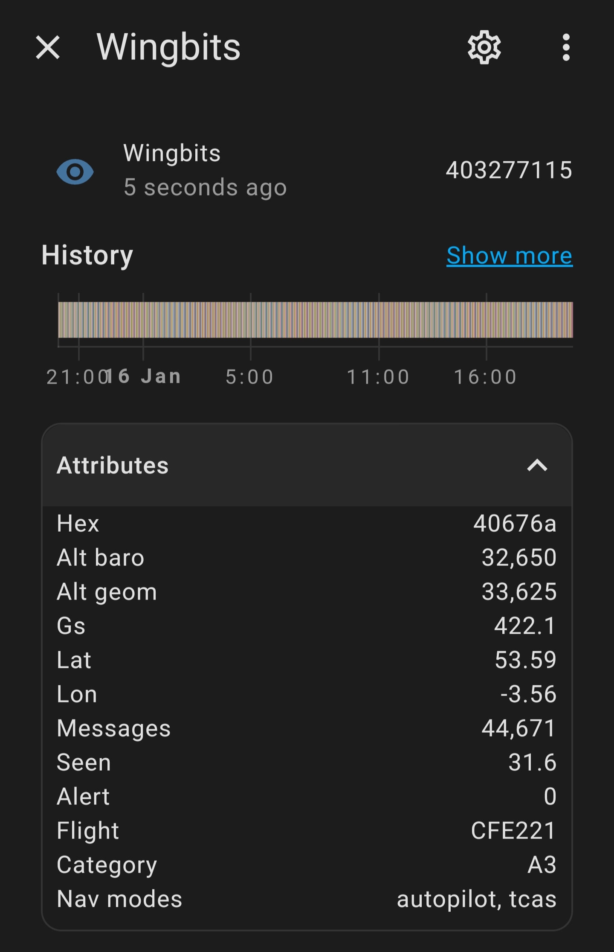Click the Nav modes autopilot, tcas value
Image resolution: width=614 pixels, height=952 pixels.
tap(476, 899)
